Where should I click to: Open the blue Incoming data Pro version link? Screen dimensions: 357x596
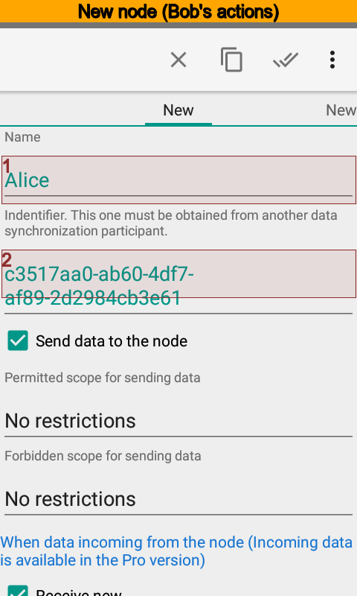(177, 551)
